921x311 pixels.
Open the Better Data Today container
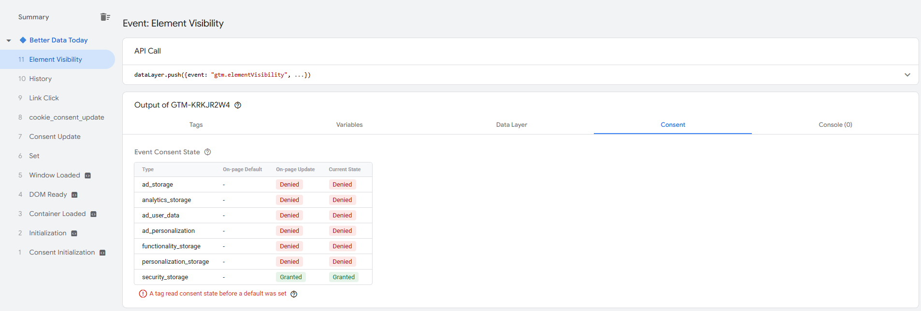[x=58, y=40]
